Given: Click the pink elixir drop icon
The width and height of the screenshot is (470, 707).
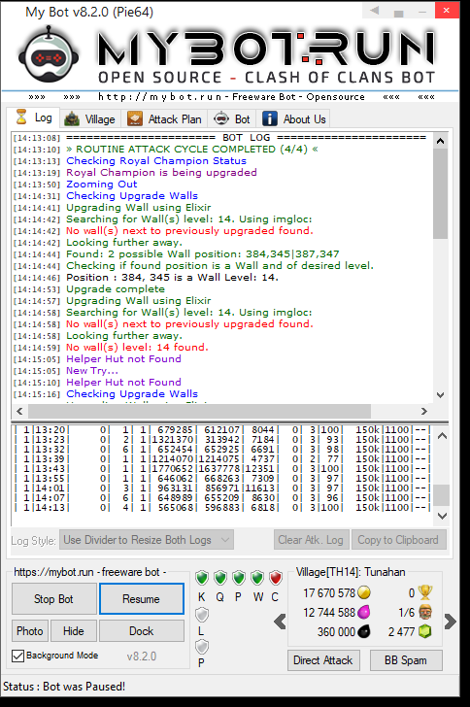Looking at the screenshot, I should tap(364, 612).
